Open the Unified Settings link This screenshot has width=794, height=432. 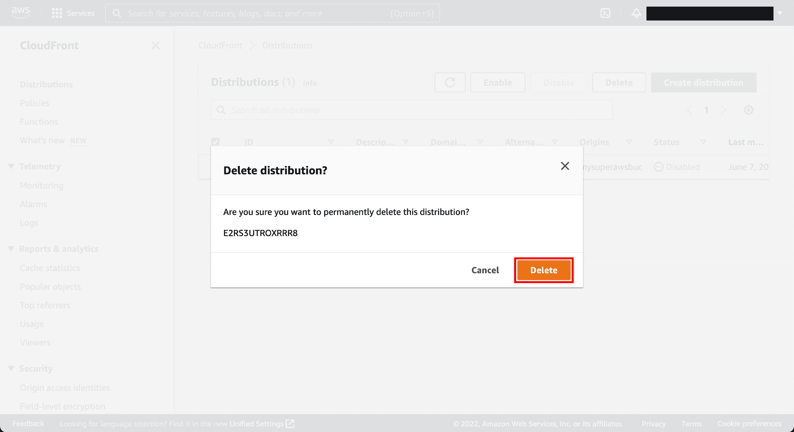coord(262,424)
